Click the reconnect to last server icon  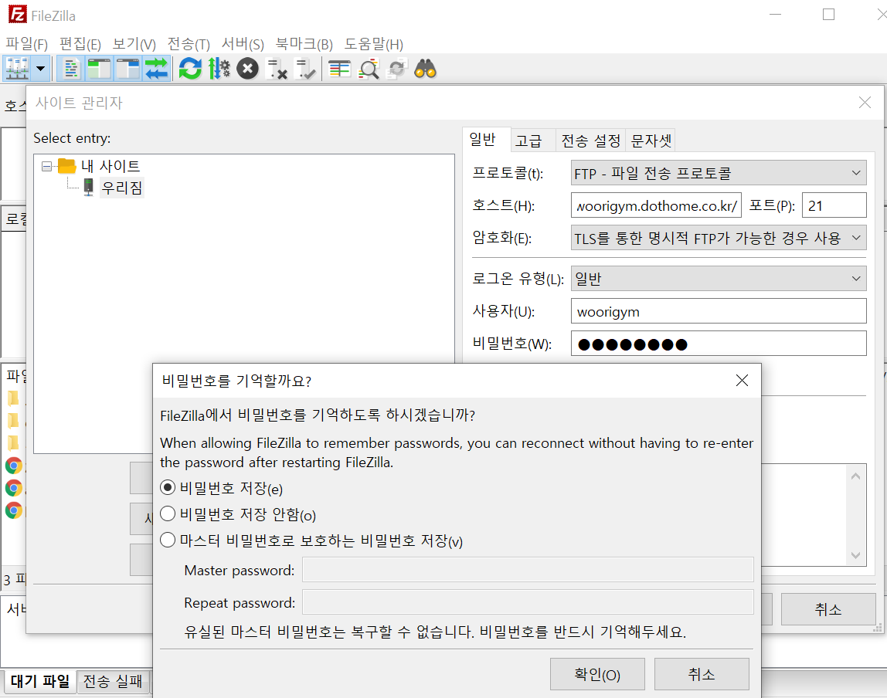pos(305,69)
